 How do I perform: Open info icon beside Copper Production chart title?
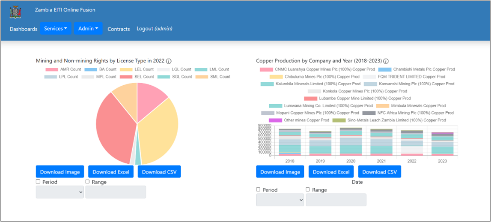point(386,61)
